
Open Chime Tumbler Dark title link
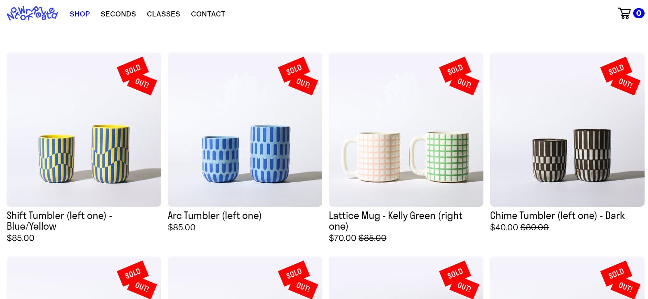click(x=557, y=216)
